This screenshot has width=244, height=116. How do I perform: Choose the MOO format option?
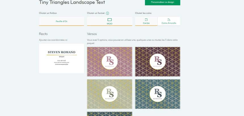coord(110,22)
